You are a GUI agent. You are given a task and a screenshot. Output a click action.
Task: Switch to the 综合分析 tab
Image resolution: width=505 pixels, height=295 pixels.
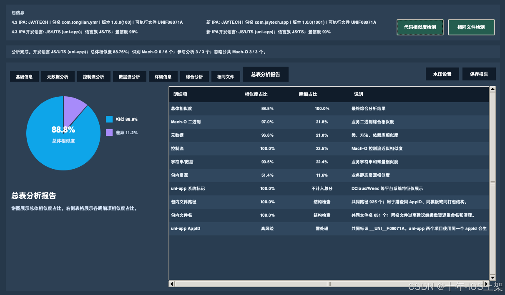(x=194, y=77)
